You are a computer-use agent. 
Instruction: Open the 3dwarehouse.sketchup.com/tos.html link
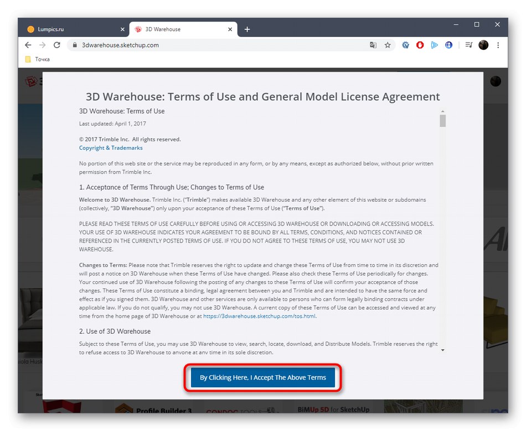click(x=259, y=316)
